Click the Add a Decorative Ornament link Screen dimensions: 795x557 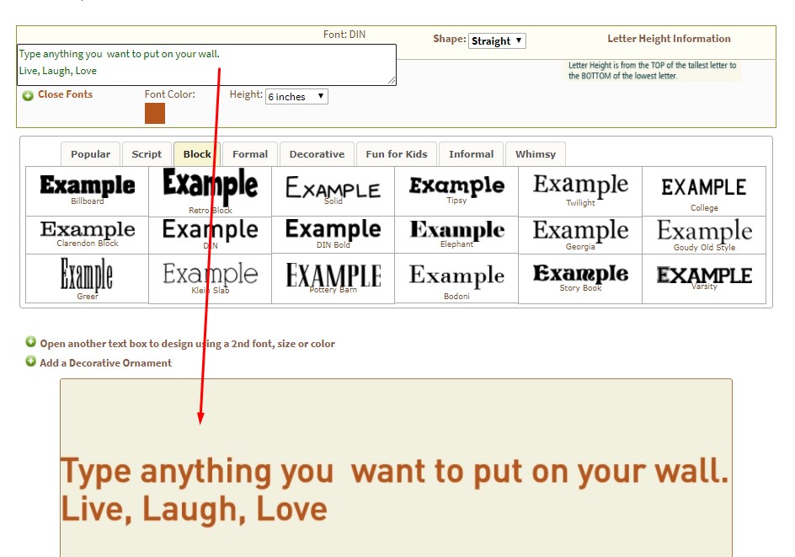[x=105, y=363]
